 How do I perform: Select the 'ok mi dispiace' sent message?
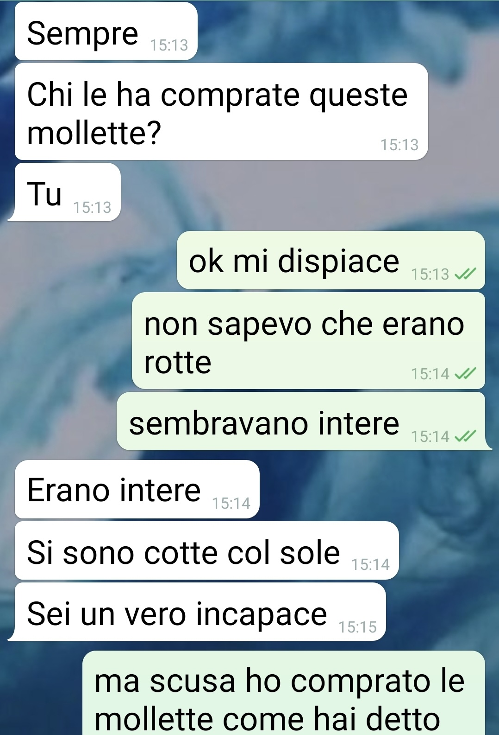(331, 260)
